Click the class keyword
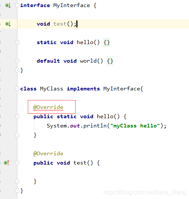The image size is (189, 199). [x=28, y=89]
